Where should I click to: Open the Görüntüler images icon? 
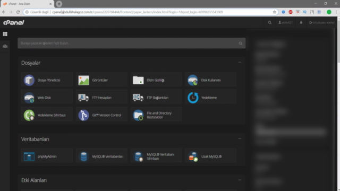click(x=84, y=80)
